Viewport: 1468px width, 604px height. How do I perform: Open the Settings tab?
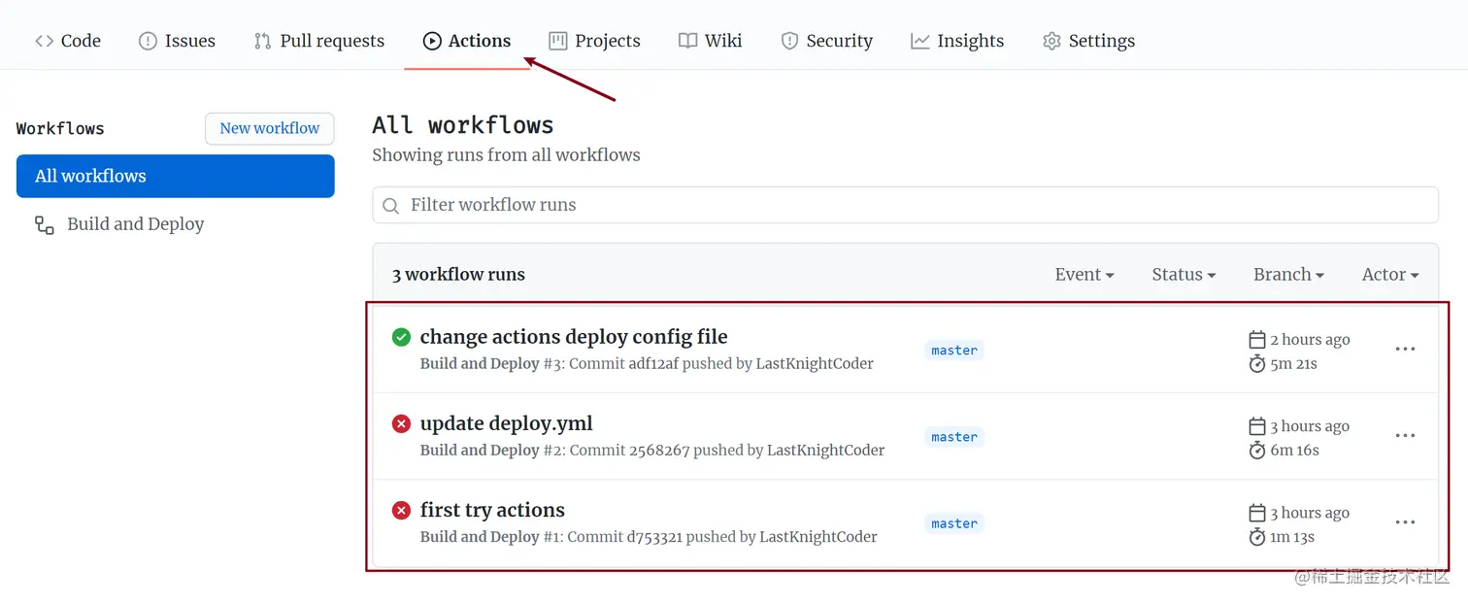coord(1088,41)
